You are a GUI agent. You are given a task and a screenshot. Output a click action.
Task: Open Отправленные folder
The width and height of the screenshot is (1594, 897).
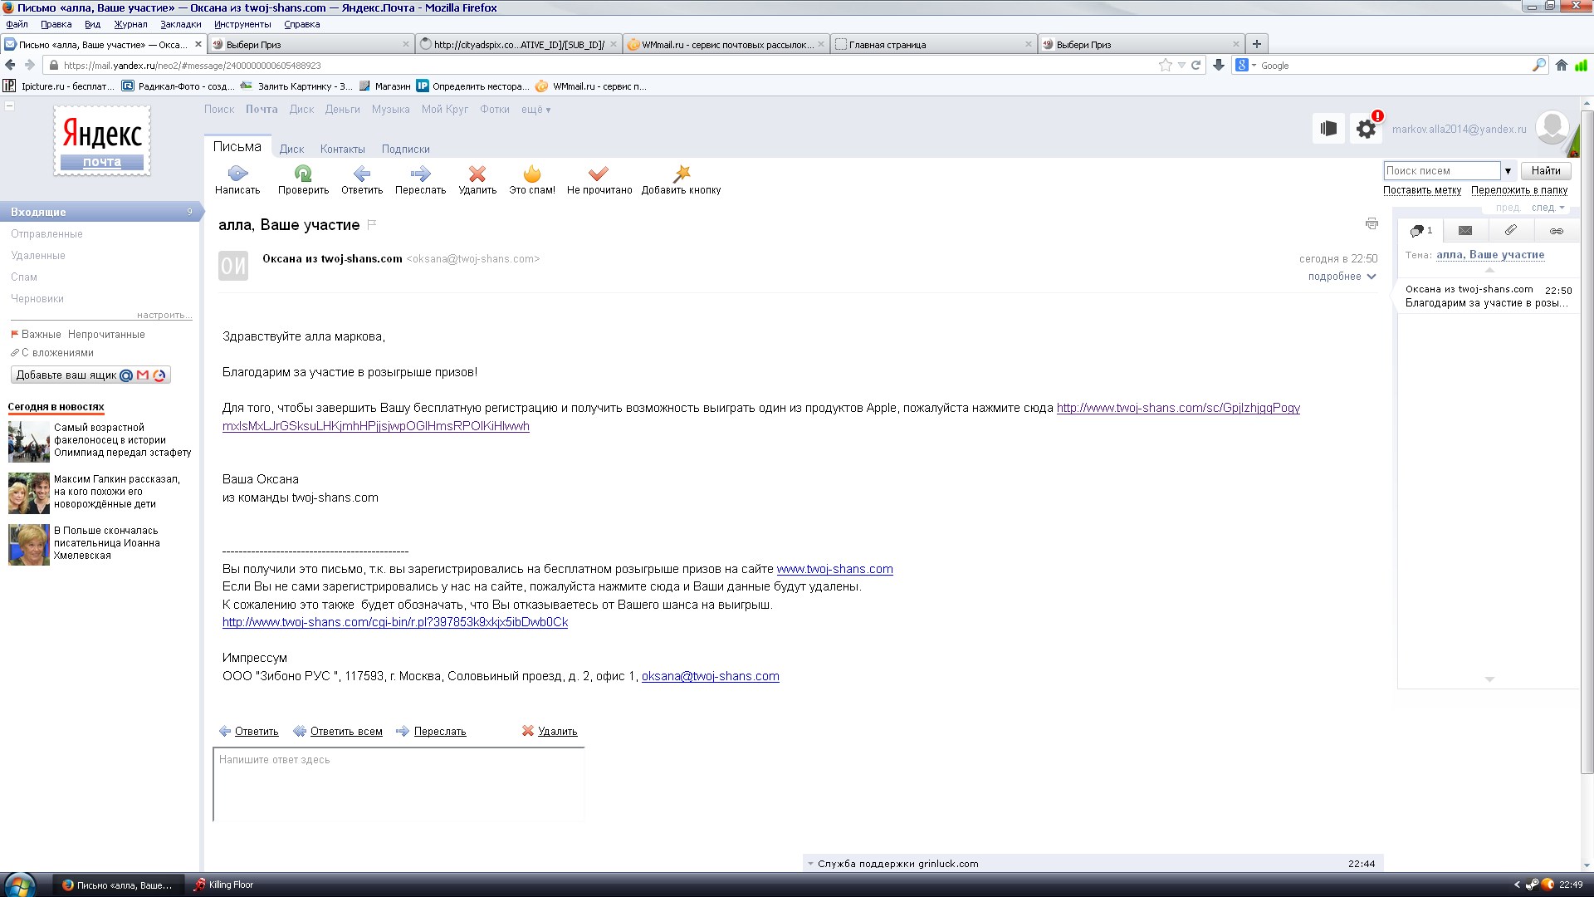tap(46, 234)
